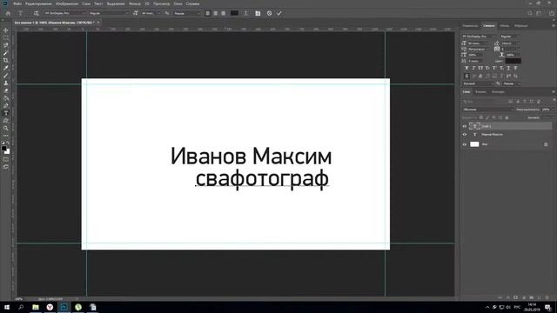Select the Clone Stamp tool

click(6, 83)
